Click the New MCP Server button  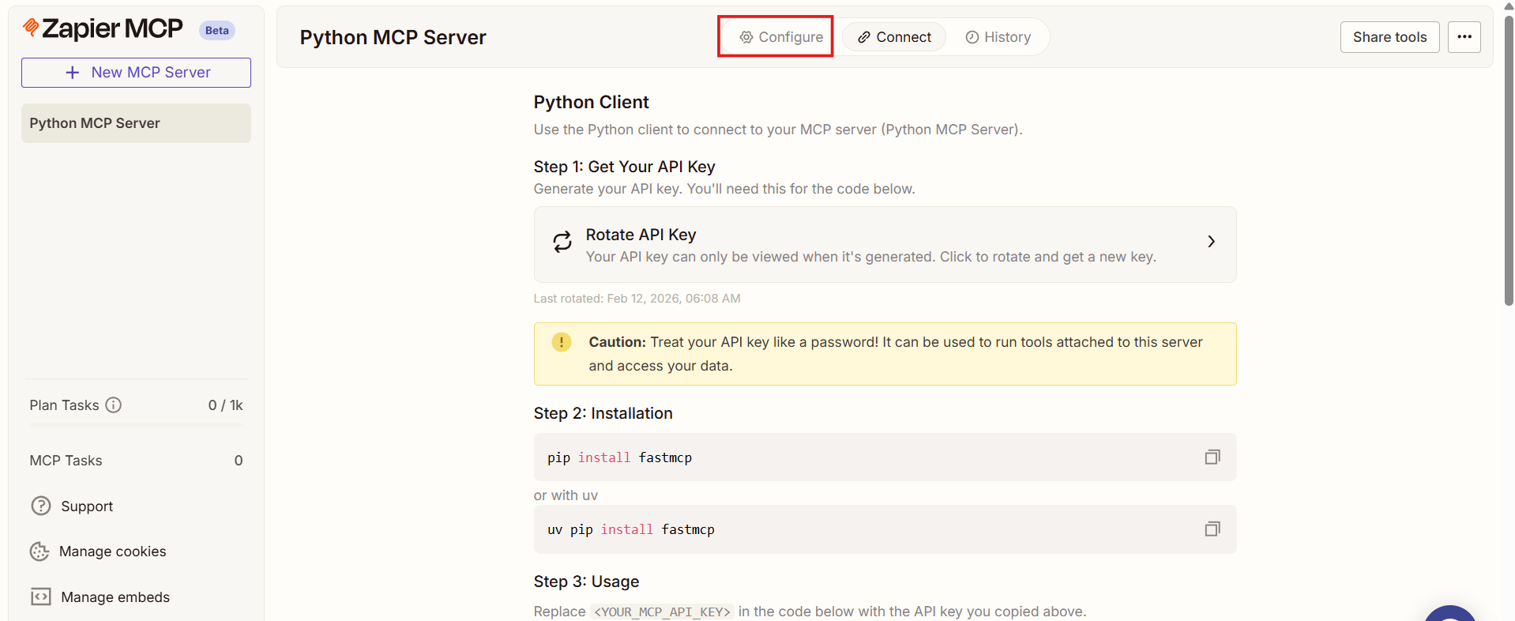(136, 73)
